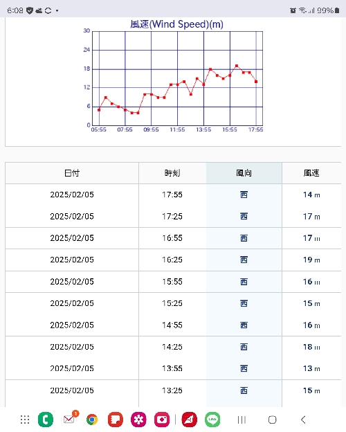Launch the green phone call app
The width and height of the screenshot is (346, 432).
point(46,420)
